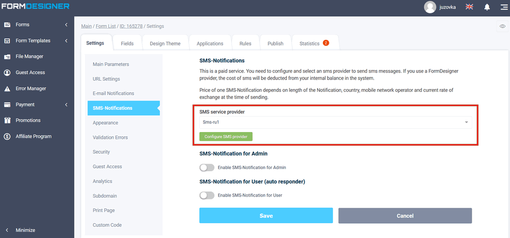Viewport: 510px width, 238px height.
Task: Open File Manager folder icon
Action: [7, 57]
